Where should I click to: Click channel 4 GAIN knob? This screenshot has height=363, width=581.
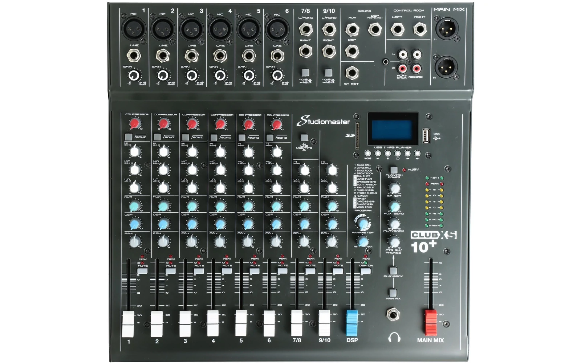point(220,76)
